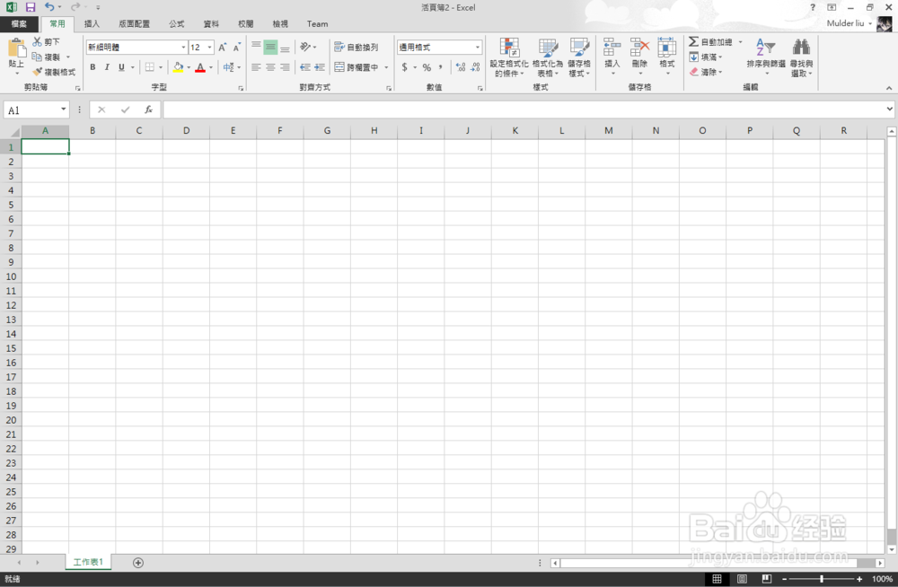Viewport: 898px width, 587px height.
Task: Select the Format Painter brush
Action: point(38,72)
